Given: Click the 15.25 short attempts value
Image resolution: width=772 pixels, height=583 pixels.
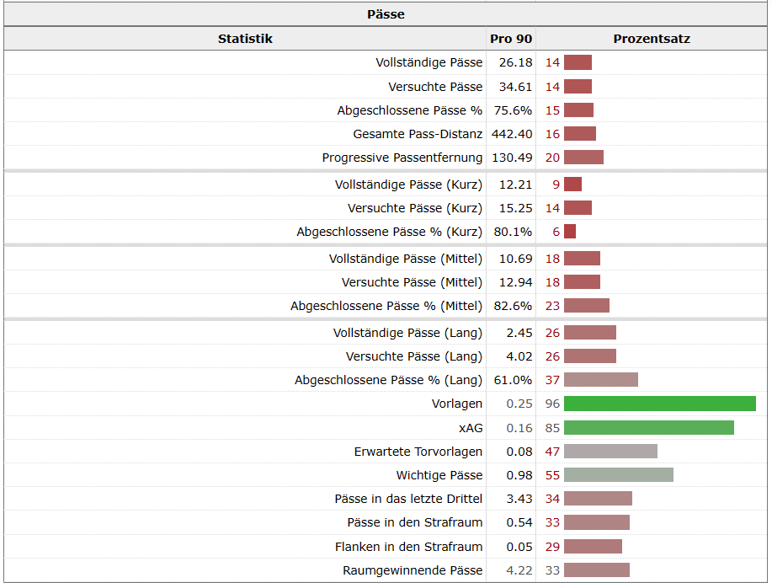Looking at the screenshot, I should [515, 208].
